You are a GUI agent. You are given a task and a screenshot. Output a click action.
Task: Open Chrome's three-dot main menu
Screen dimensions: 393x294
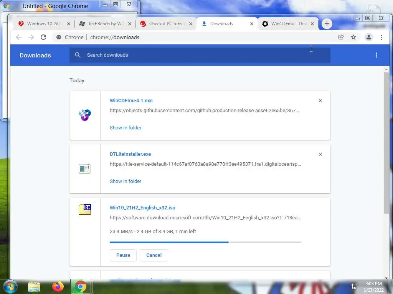tap(381, 37)
